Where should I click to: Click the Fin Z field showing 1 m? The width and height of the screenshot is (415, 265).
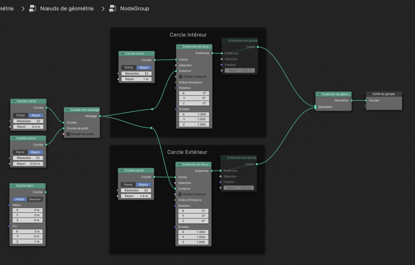click(29, 242)
